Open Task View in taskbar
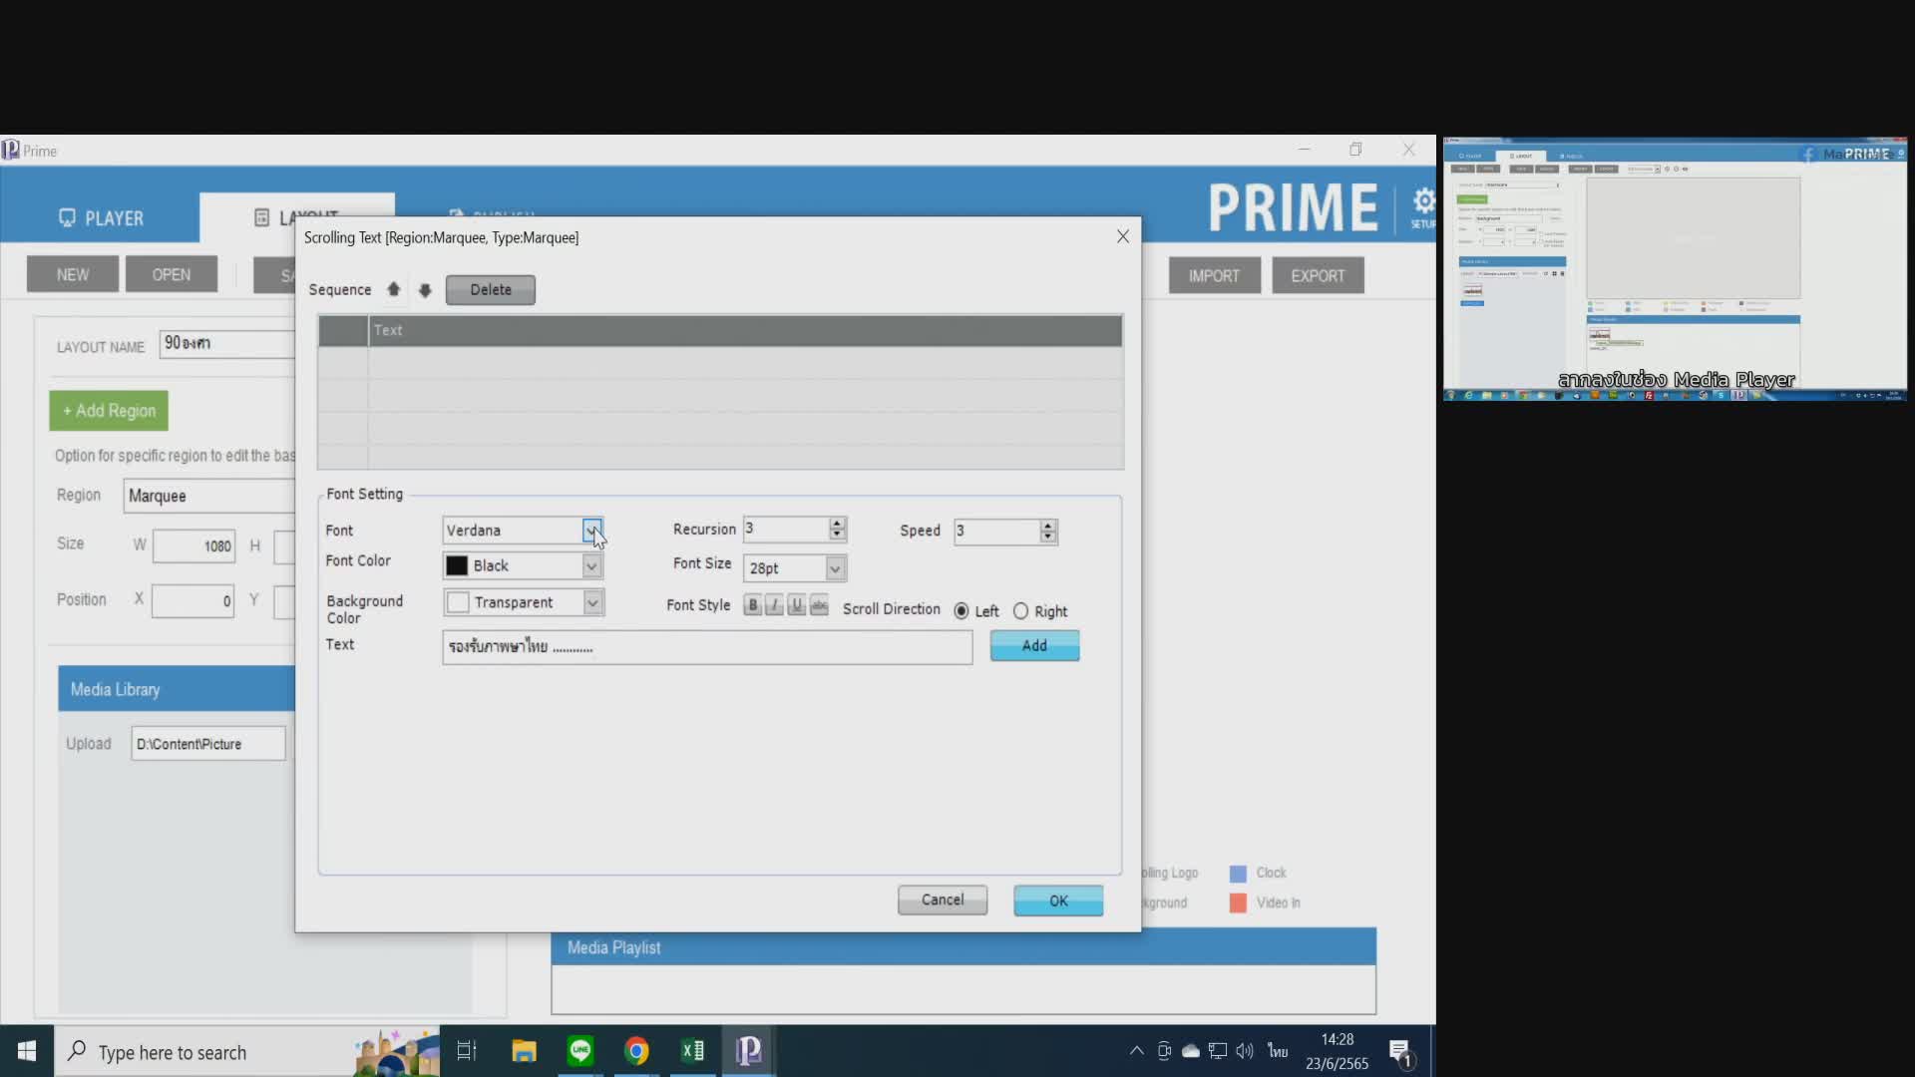Image resolution: width=1915 pixels, height=1077 pixels. [x=467, y=1051]
